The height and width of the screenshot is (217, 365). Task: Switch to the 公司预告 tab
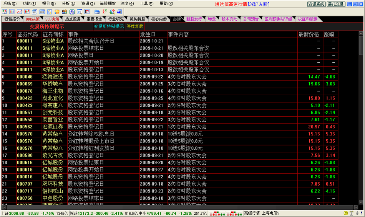pos(251,19)
